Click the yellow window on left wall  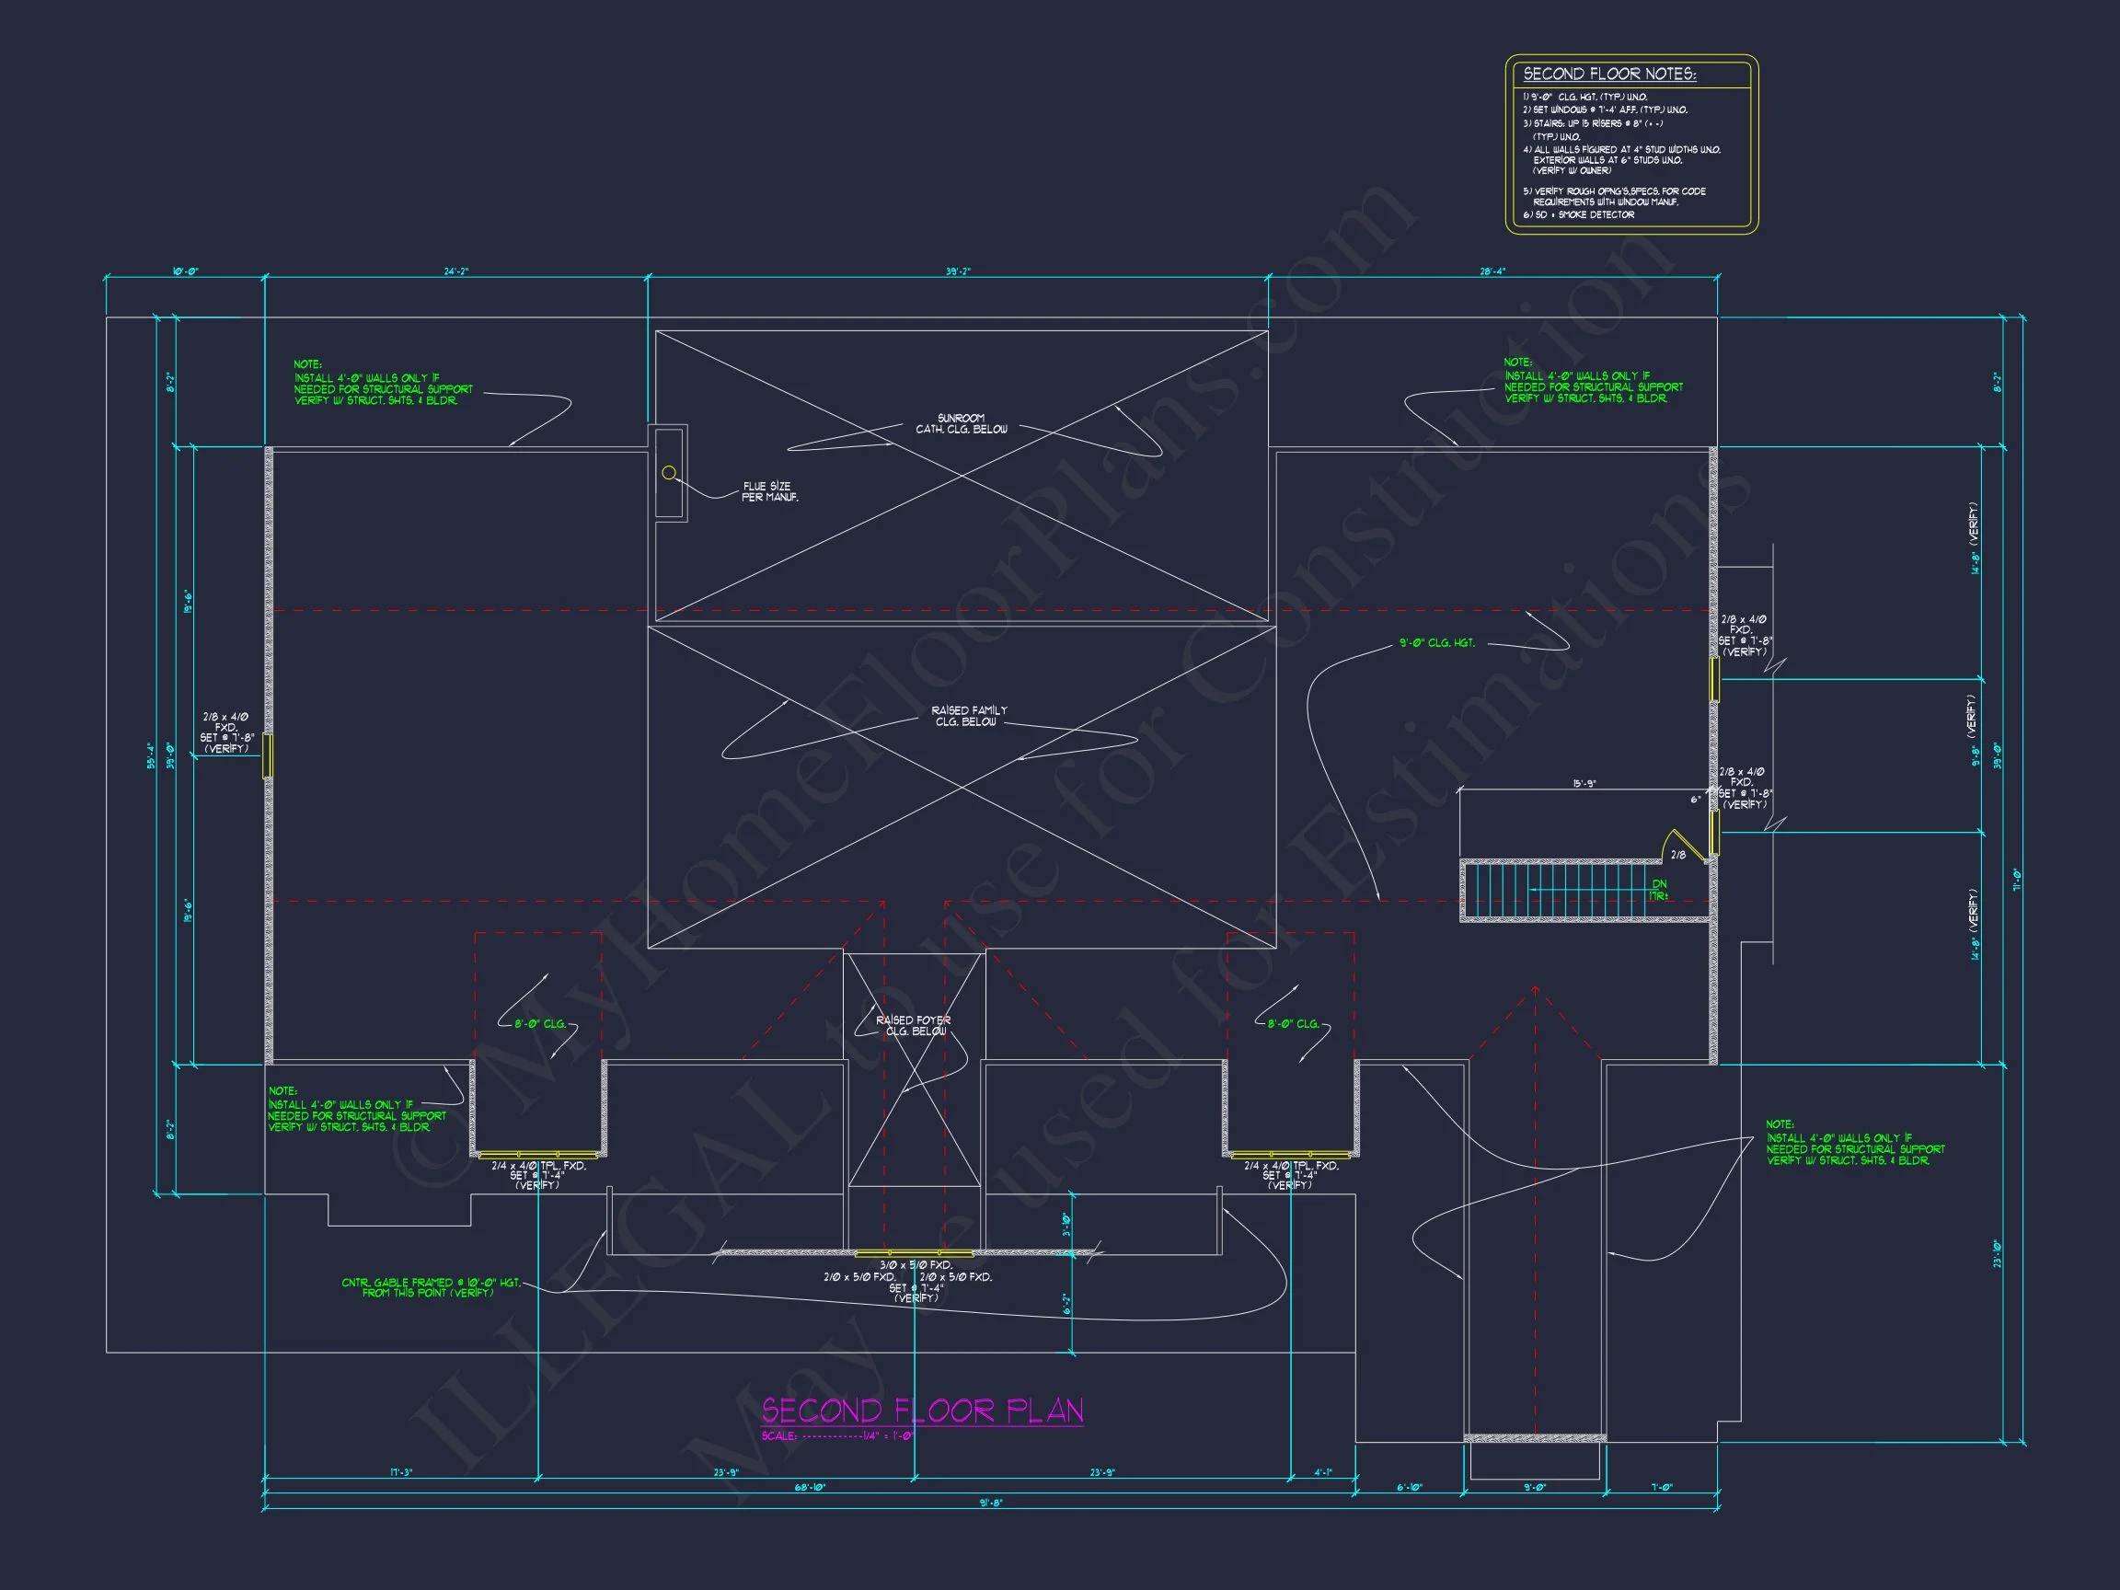click(x=269, y=755)
